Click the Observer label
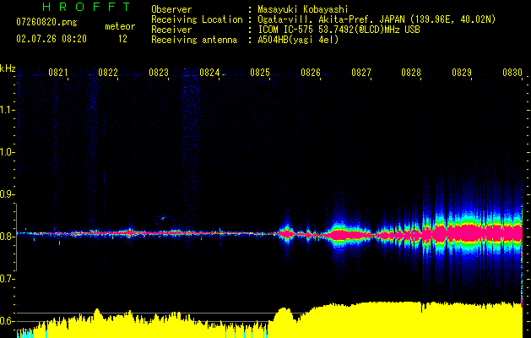 [x=171, y=9]
